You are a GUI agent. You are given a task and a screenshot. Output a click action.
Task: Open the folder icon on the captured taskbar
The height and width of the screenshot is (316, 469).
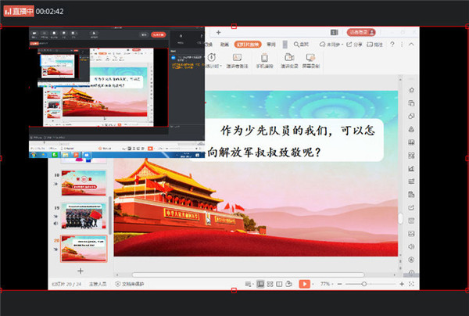(65, 155)
